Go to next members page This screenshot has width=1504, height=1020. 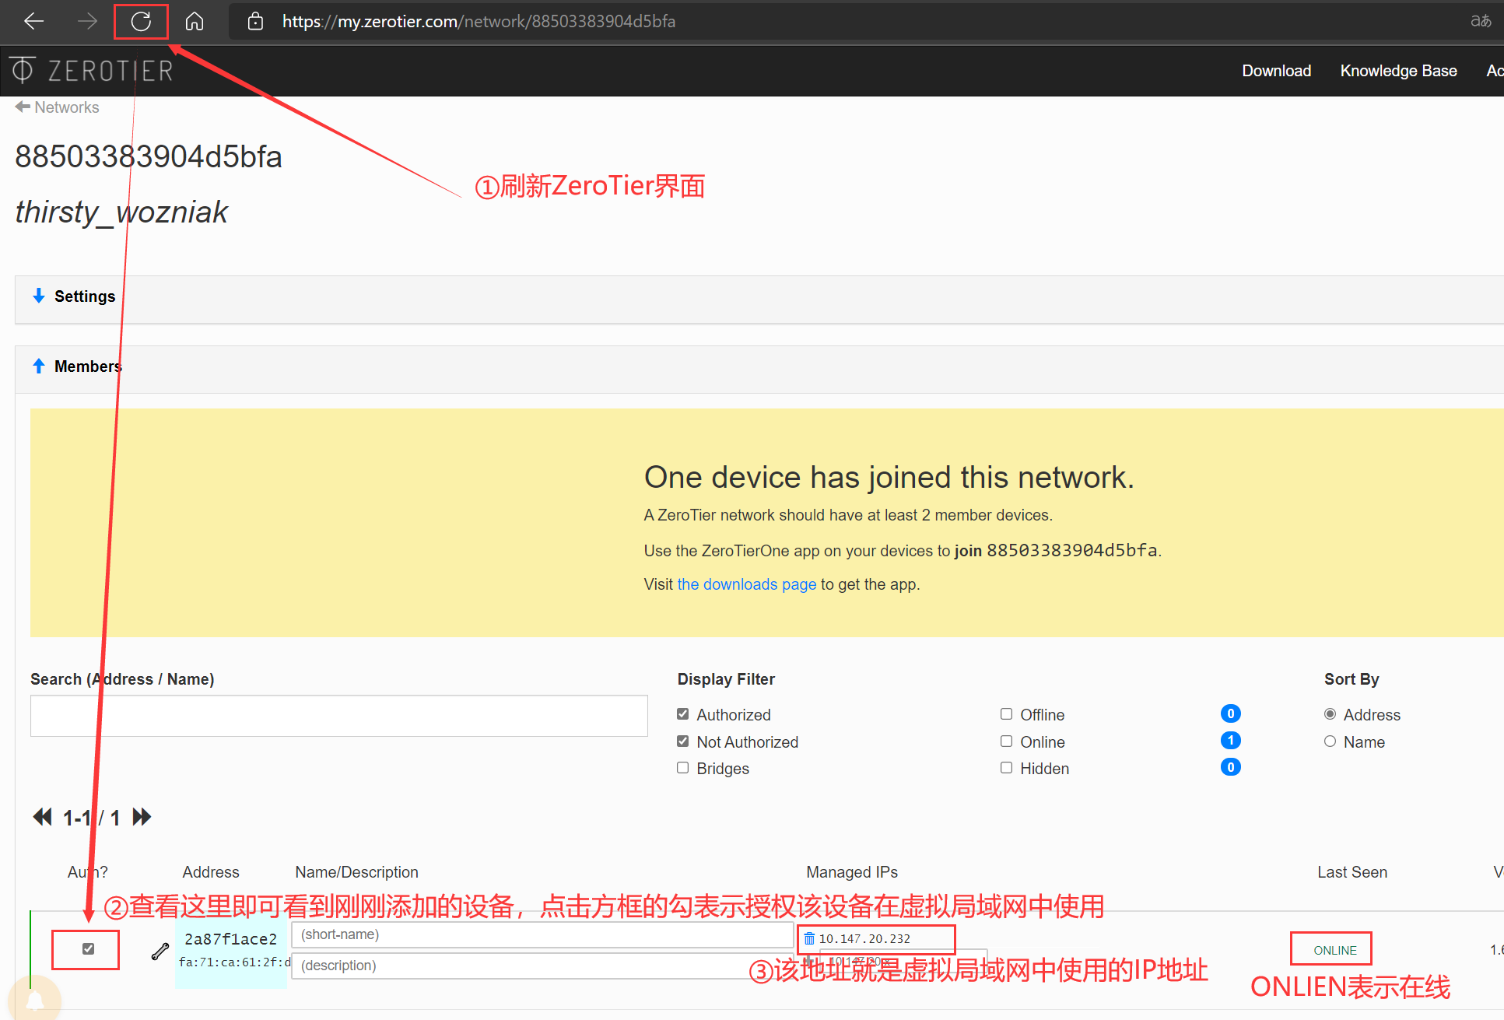pyautogui.click(x=142, y=817)
